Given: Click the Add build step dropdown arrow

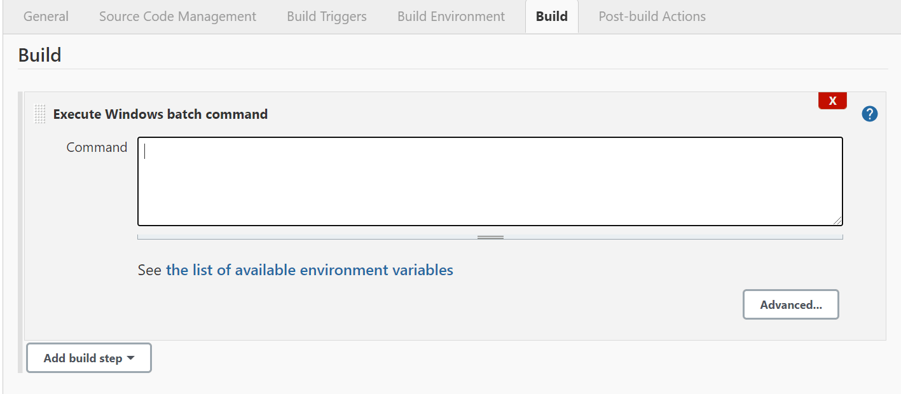Looking at the screenshot, I should point(130,357).
